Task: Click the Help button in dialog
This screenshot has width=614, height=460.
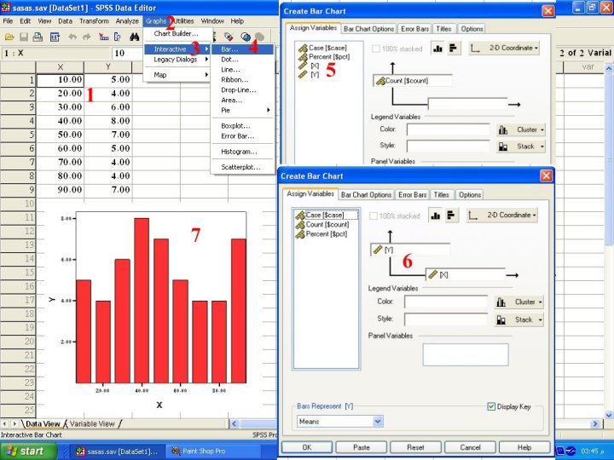Action: [524, 447]
